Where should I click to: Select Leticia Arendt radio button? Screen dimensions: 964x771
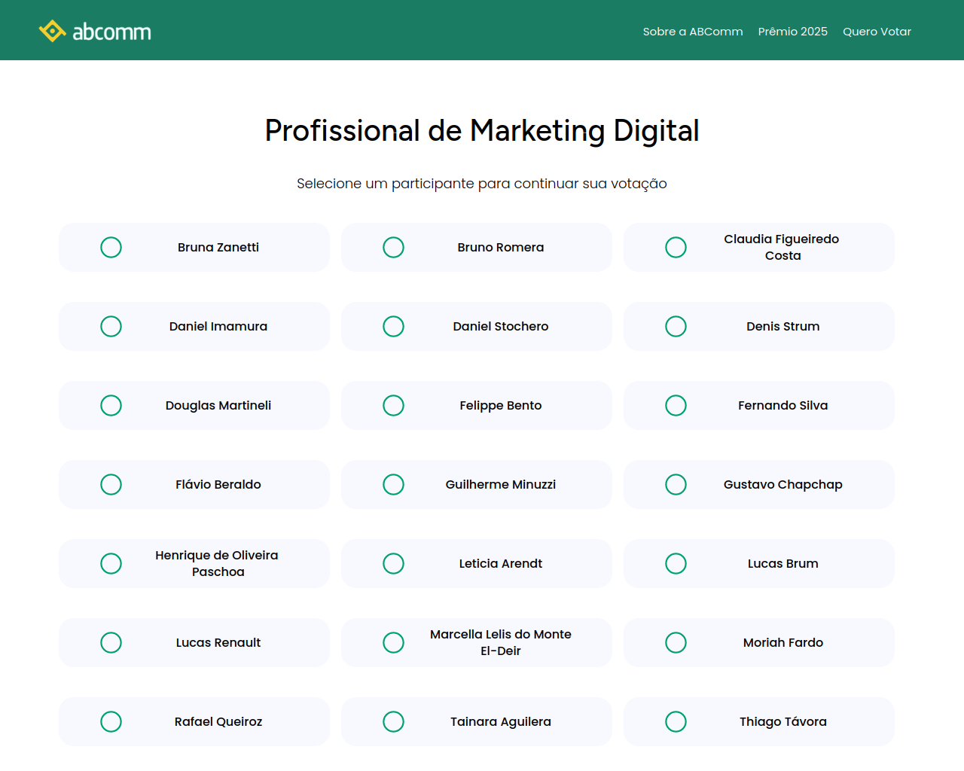[x=393, y=563]
